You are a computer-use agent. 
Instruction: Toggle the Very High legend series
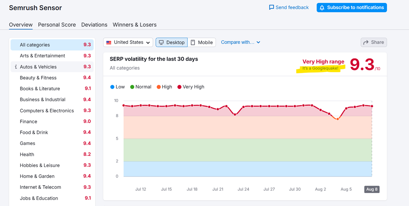pyautogui.click(x=191, y=87)
